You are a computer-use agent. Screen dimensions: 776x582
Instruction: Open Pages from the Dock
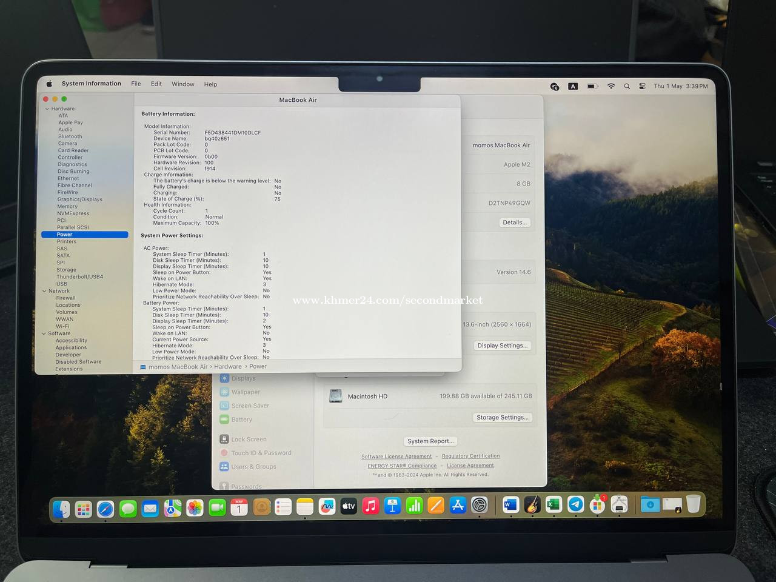[x=436, y=505]
